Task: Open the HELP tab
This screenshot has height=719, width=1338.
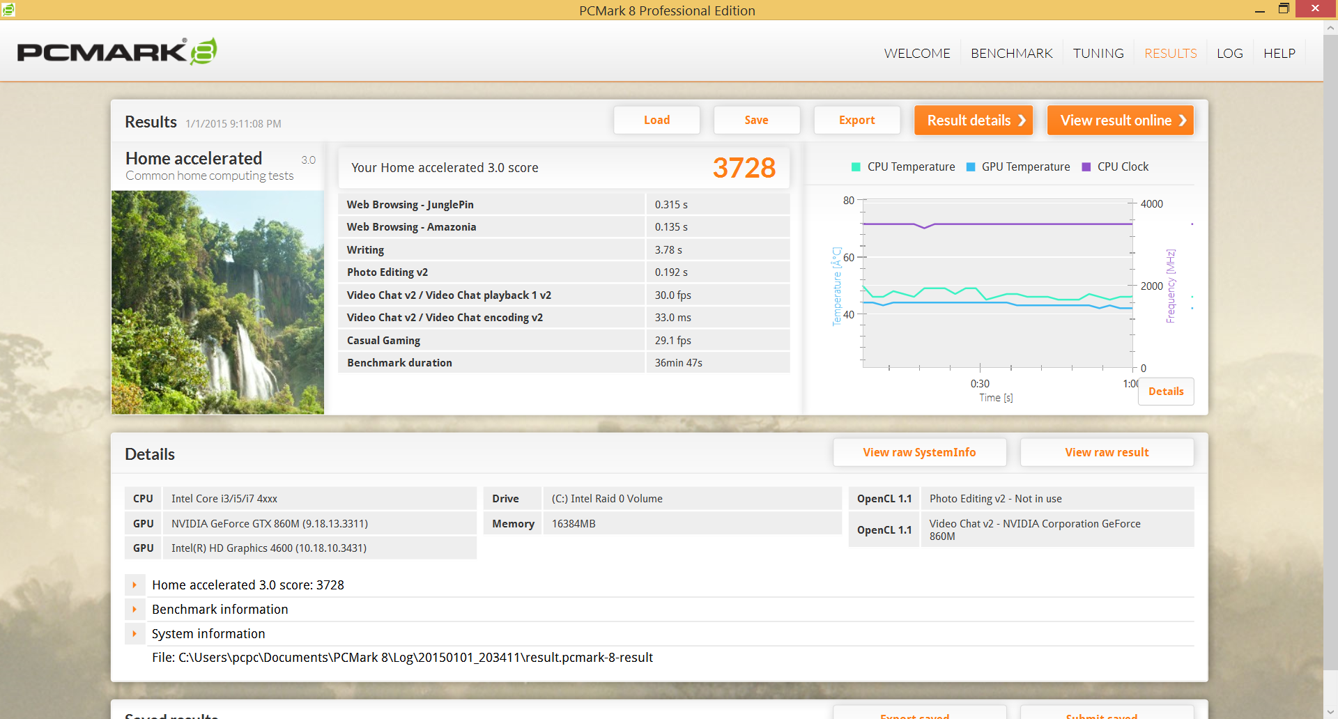Action: coord(1279,54)
